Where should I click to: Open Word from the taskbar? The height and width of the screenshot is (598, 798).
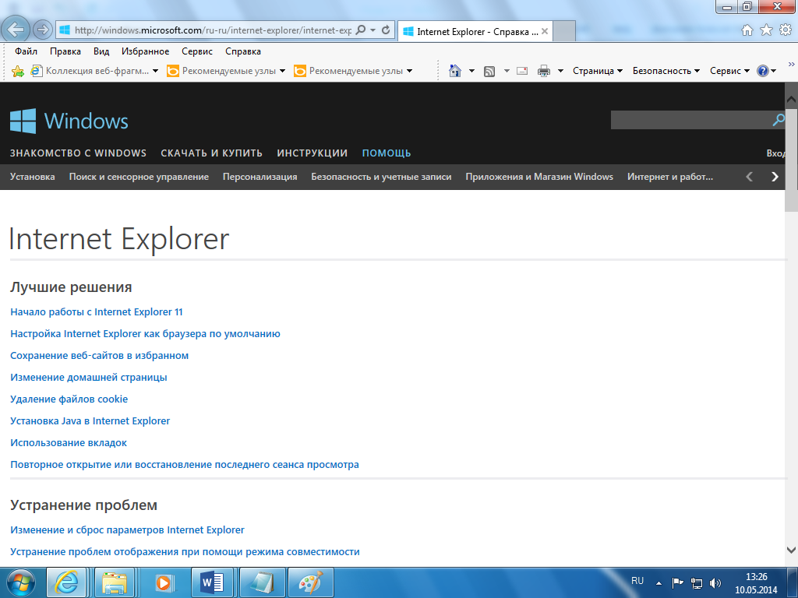coord(212,582)
